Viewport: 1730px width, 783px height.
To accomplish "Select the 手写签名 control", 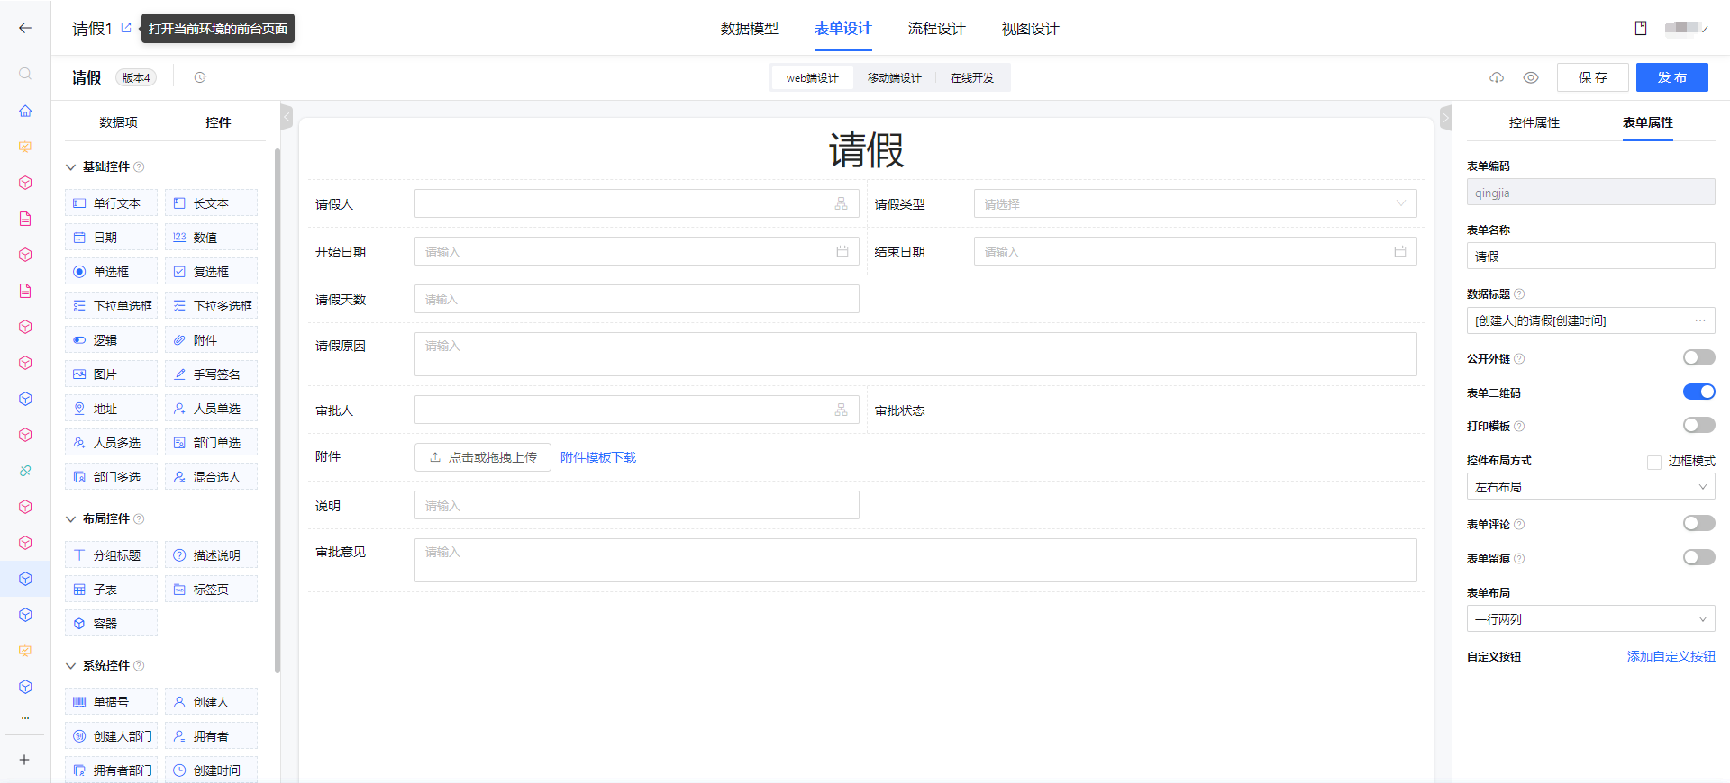I will click(211, 374).
